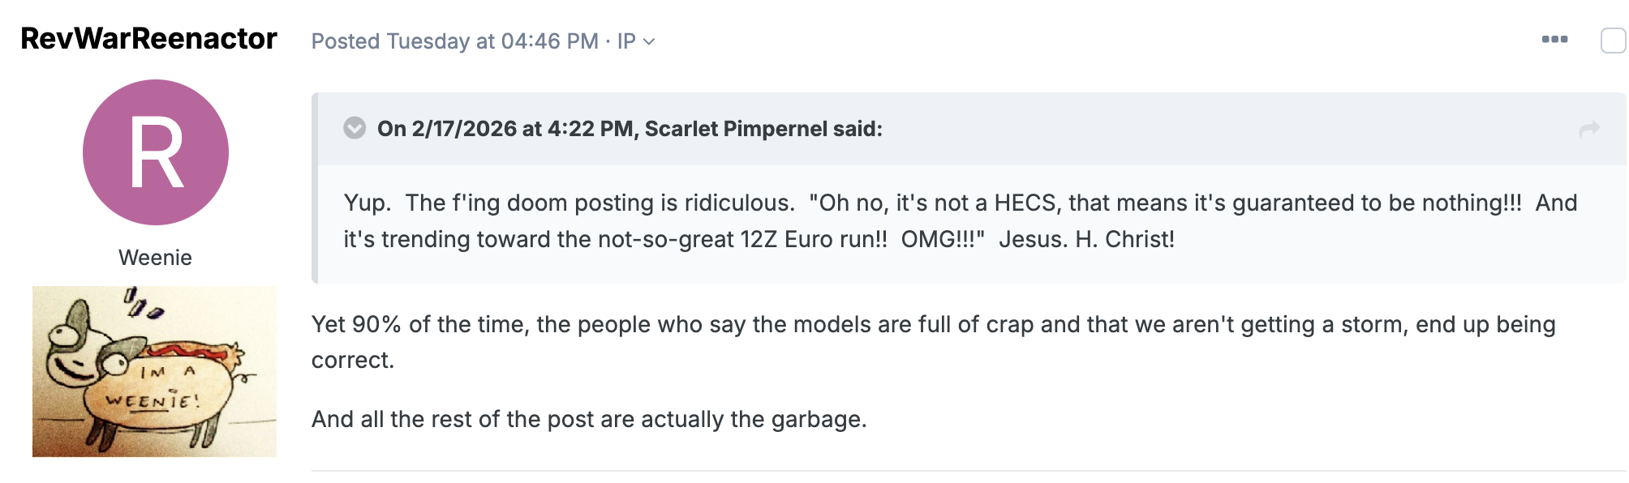1629x483 pixels.
Task: Open the three-dot post options menu
Action: point(1554,40)
